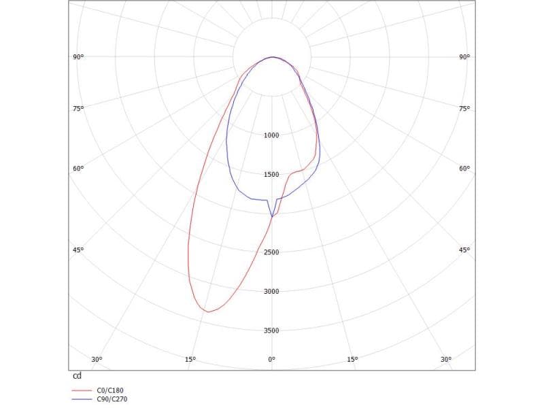Click the 1000 radial scale label

click(x=271, y=135)
